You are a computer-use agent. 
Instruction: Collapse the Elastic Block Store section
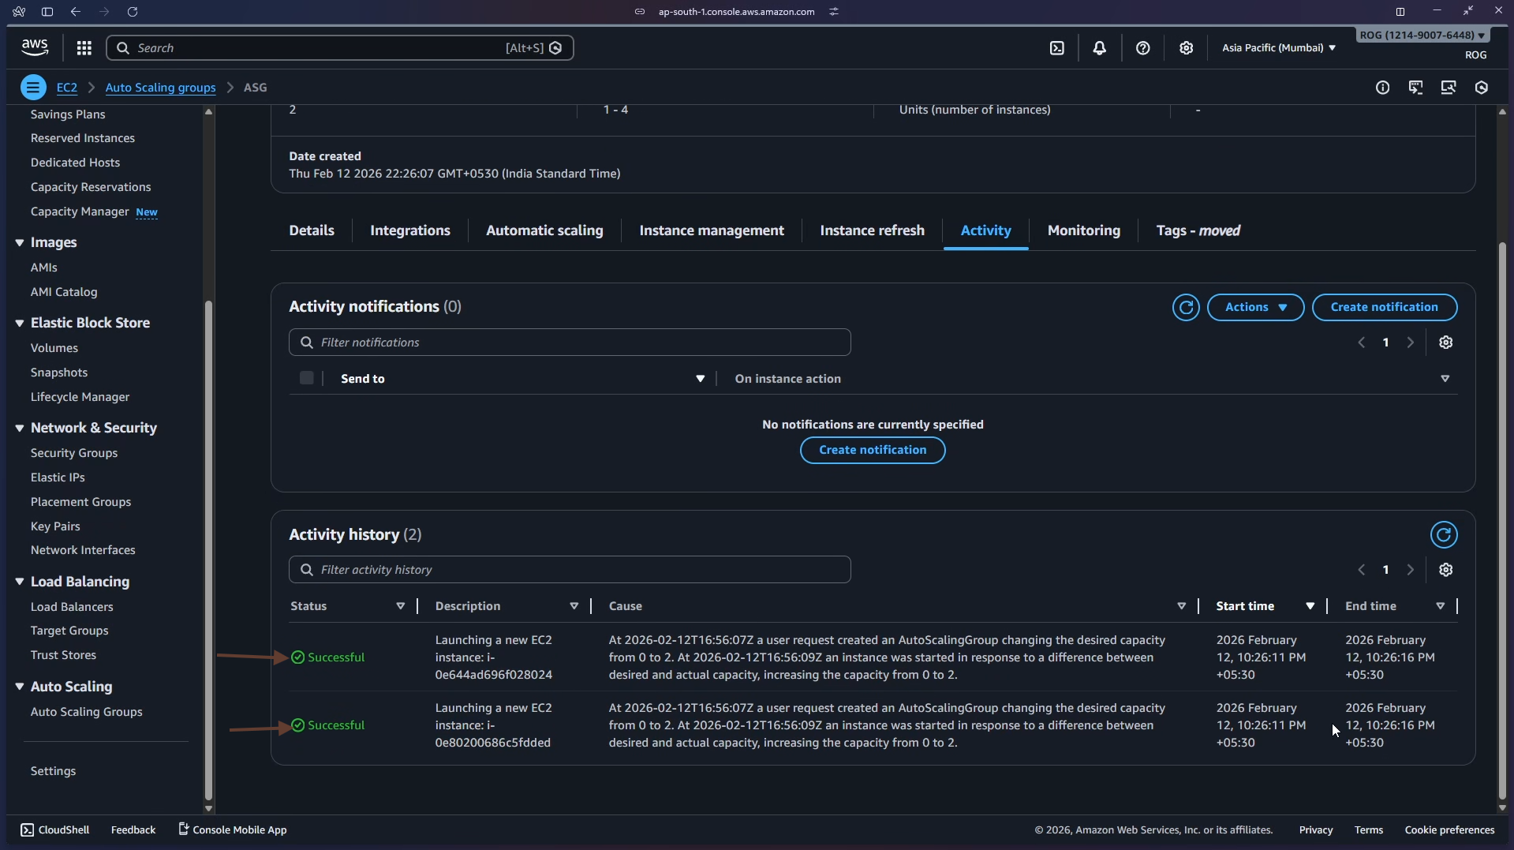point(20,323)
